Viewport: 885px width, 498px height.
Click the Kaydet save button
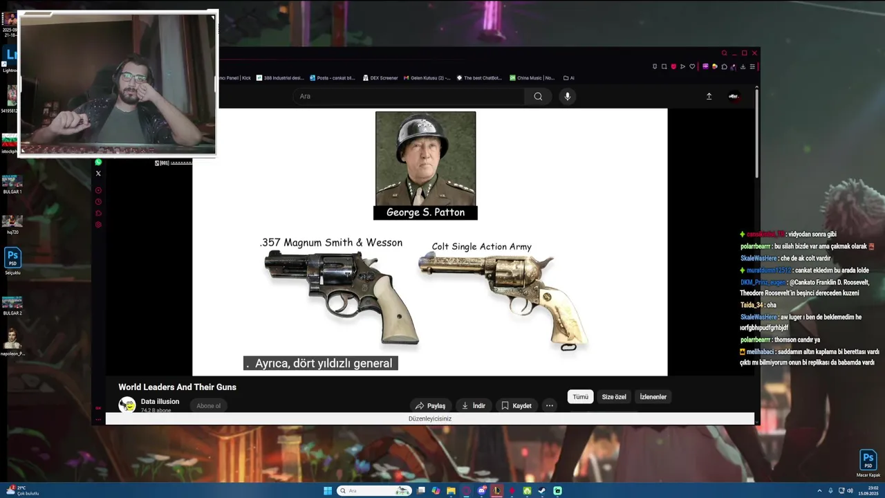click(x=516, y=405)
